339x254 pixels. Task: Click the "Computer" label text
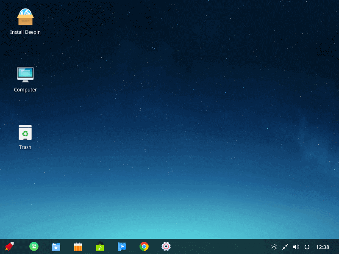coord(25,90)
